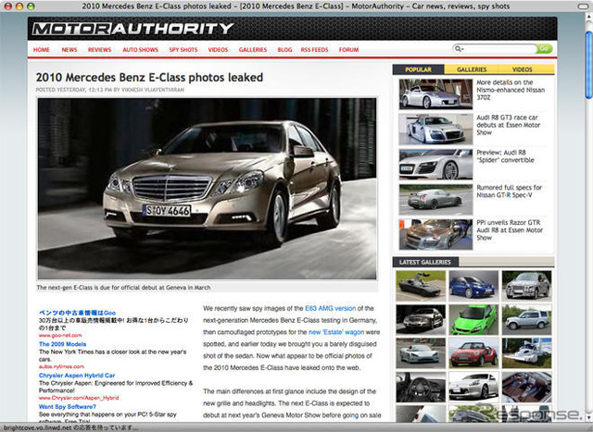This screenshot has height=432, width=593.
Task: Open 'Preview: Audi R8 Spider convertible' link
Action: coord(505,156)
